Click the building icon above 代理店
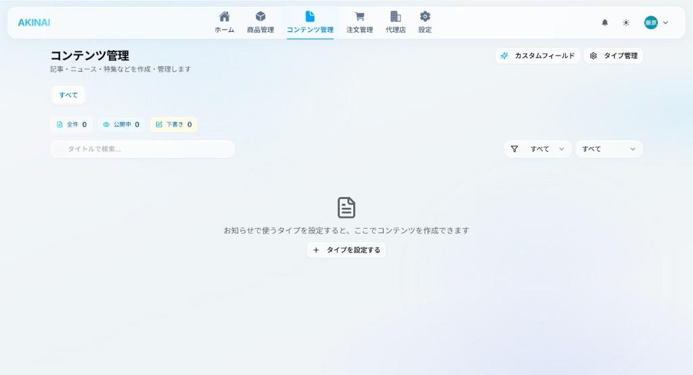Image resolution: width=693 pixels, height=375 pixels. click(x=395, y=16)
